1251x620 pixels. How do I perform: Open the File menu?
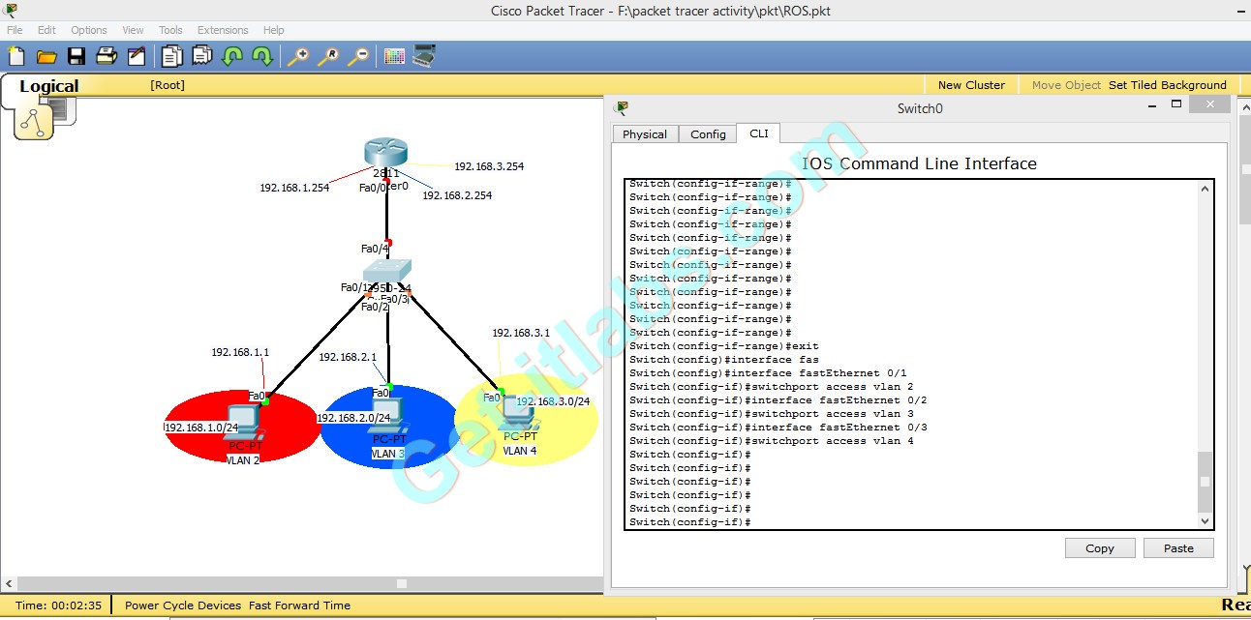[x=15, y=30]
